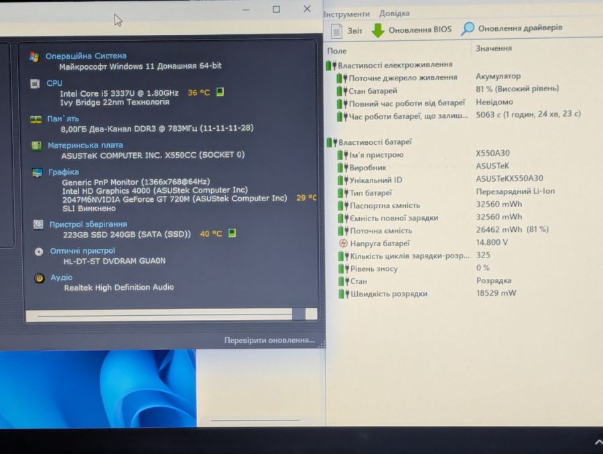This screenshot has height=454, width=603.
Task: Click the green CPU temperature indicator icon
Action: pyautogui.click(x=220, y=92)
